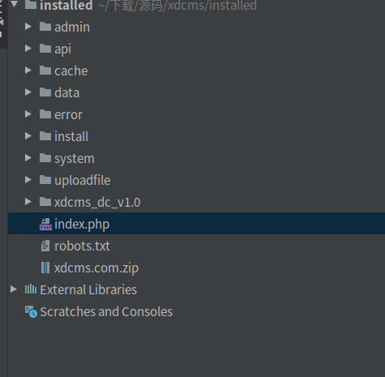Expand the External Libraries node
This screenshot has height=377, width=385.
(14, 289)
